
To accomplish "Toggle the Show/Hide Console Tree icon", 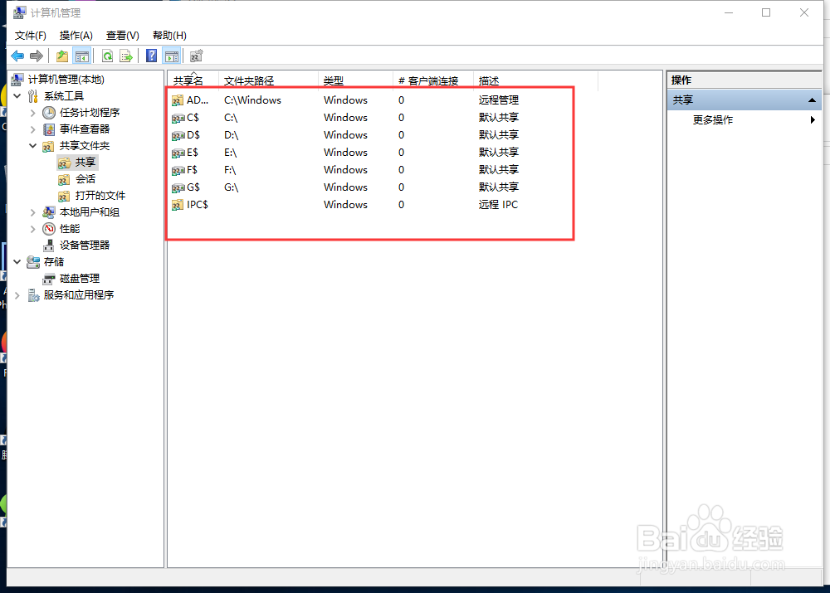I will tap(82, 56).
